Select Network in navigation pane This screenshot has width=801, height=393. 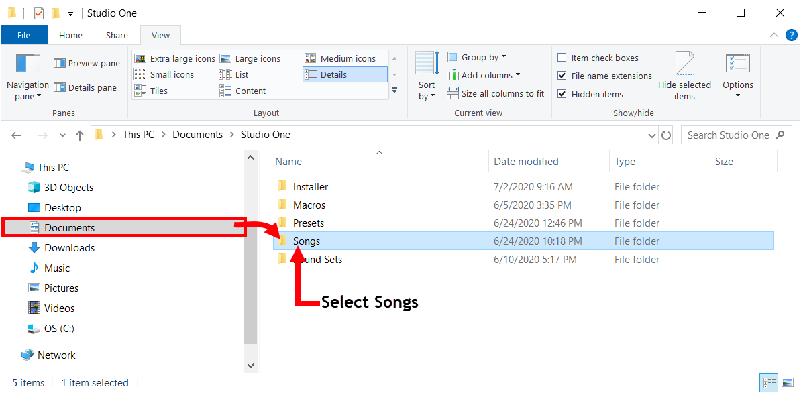pyautogui.click(x=56, y=355)
